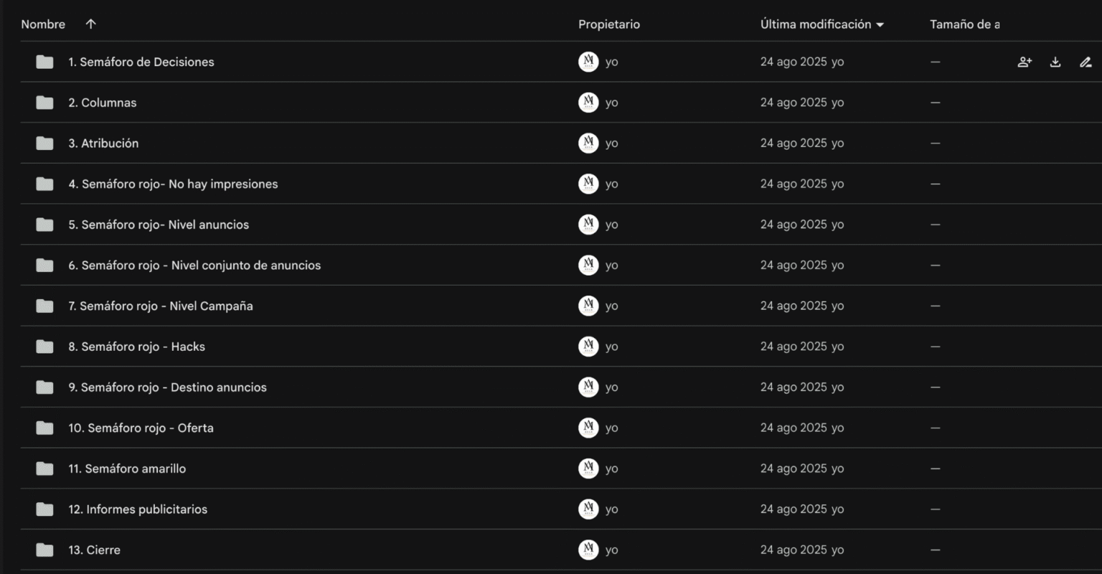Open folder 10. Semáforo rojo - Oferta
1102x574 pixels.
point(141,428)
